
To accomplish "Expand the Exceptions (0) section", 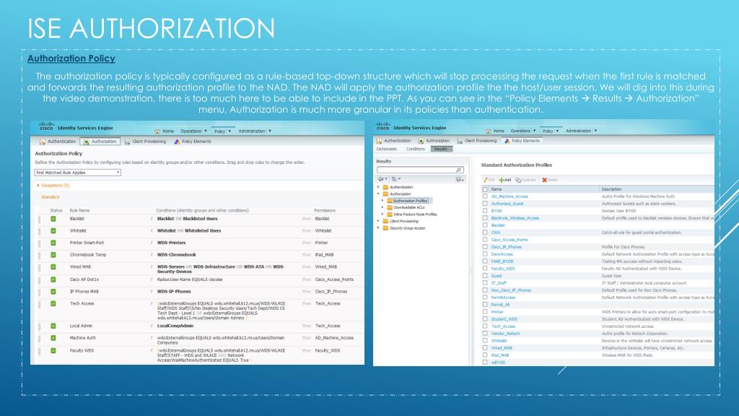I will 38,186.
